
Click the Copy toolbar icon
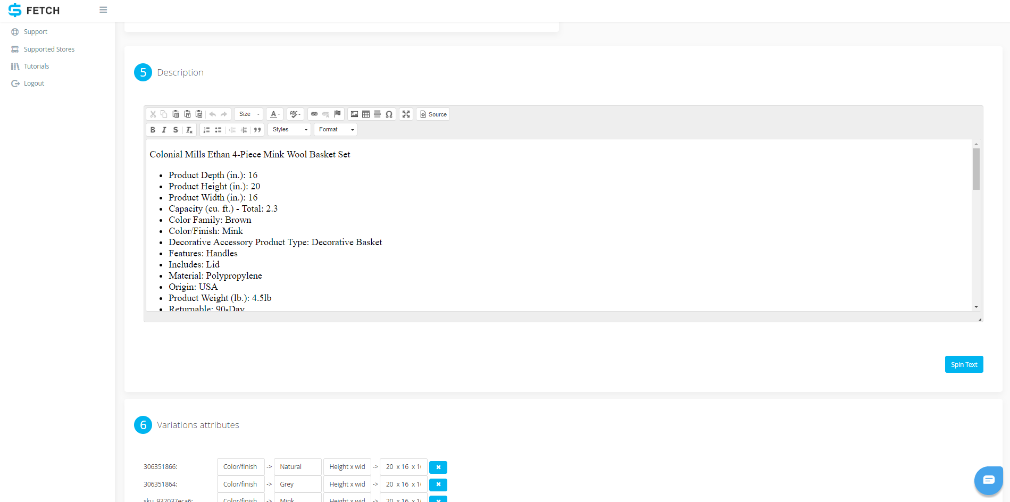tap(164, 114)
